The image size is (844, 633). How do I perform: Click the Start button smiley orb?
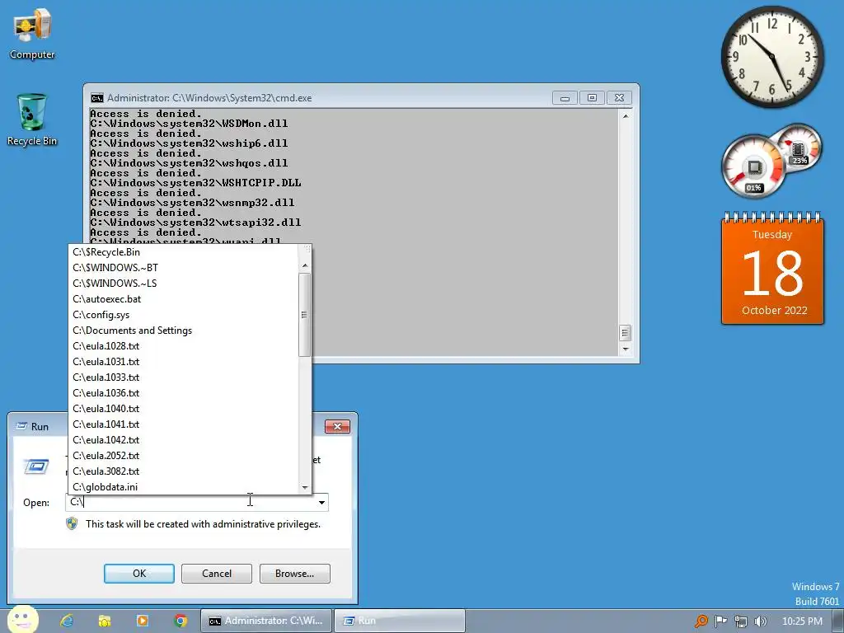pos(22,620)
